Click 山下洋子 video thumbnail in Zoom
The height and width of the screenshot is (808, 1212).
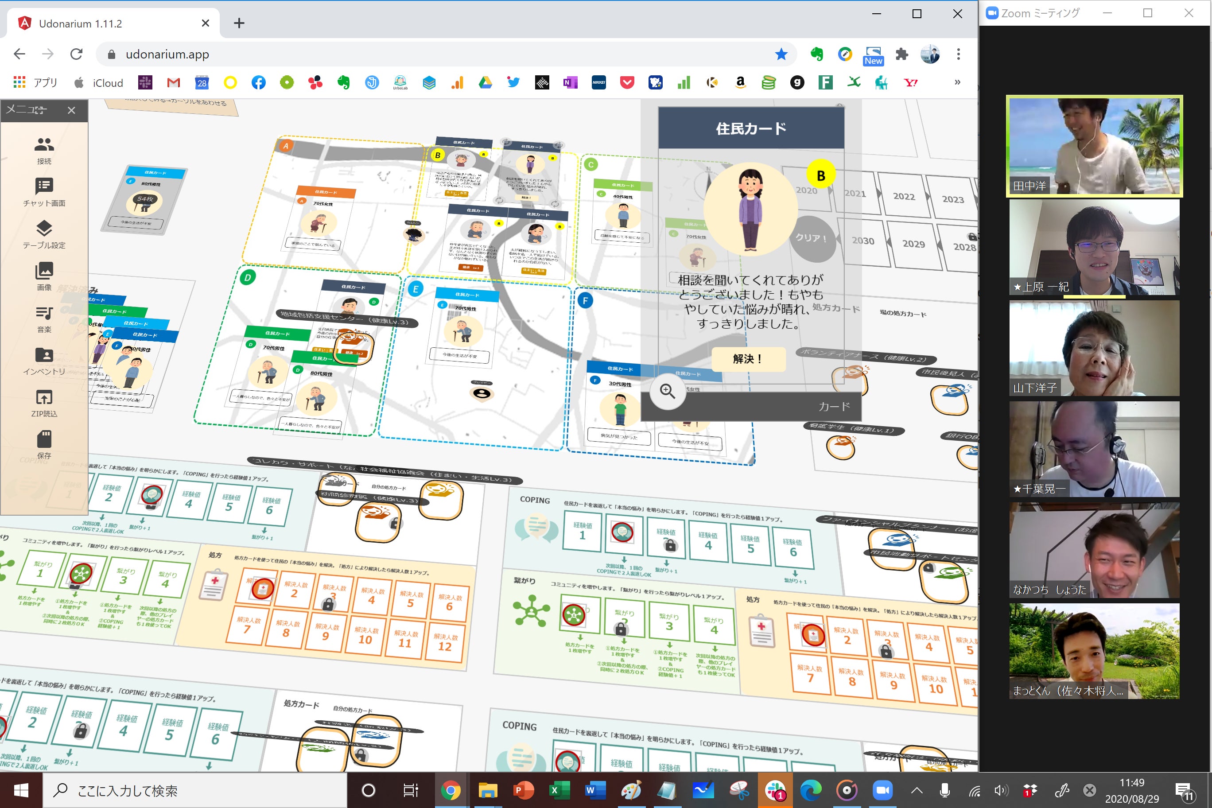coord(1094,348)
